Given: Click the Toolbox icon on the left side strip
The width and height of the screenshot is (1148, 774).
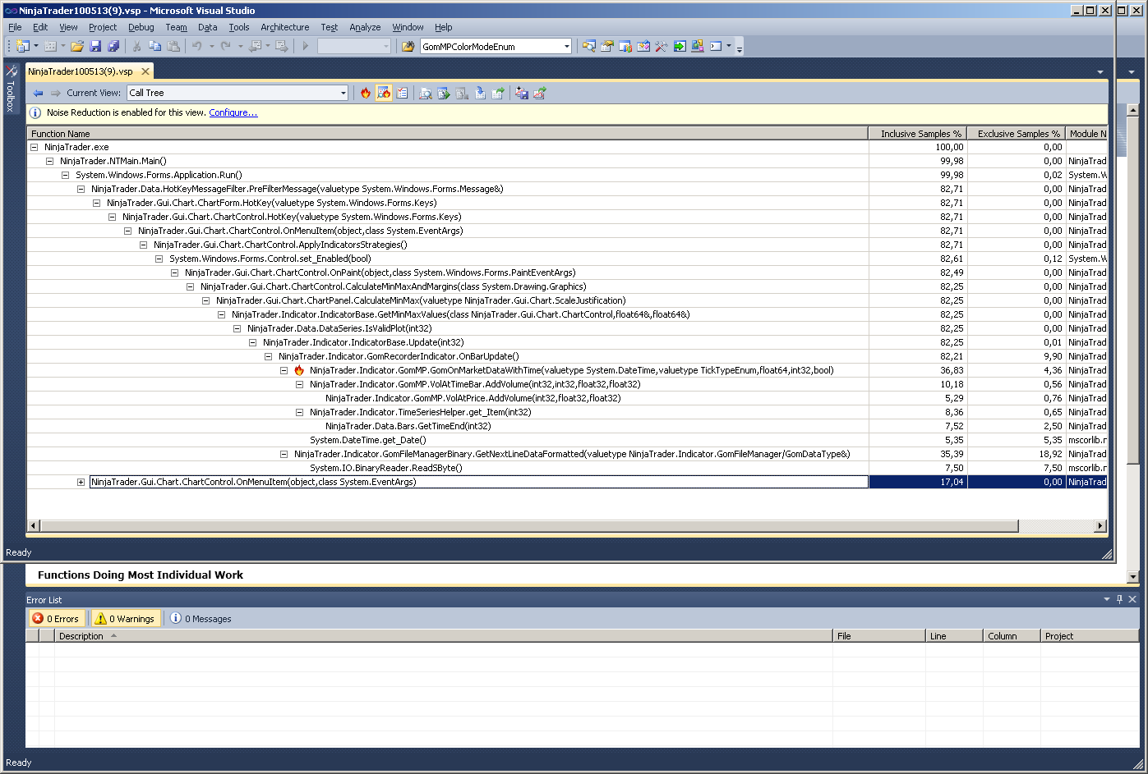Looking at the screenshot, I should pos(12,71).
